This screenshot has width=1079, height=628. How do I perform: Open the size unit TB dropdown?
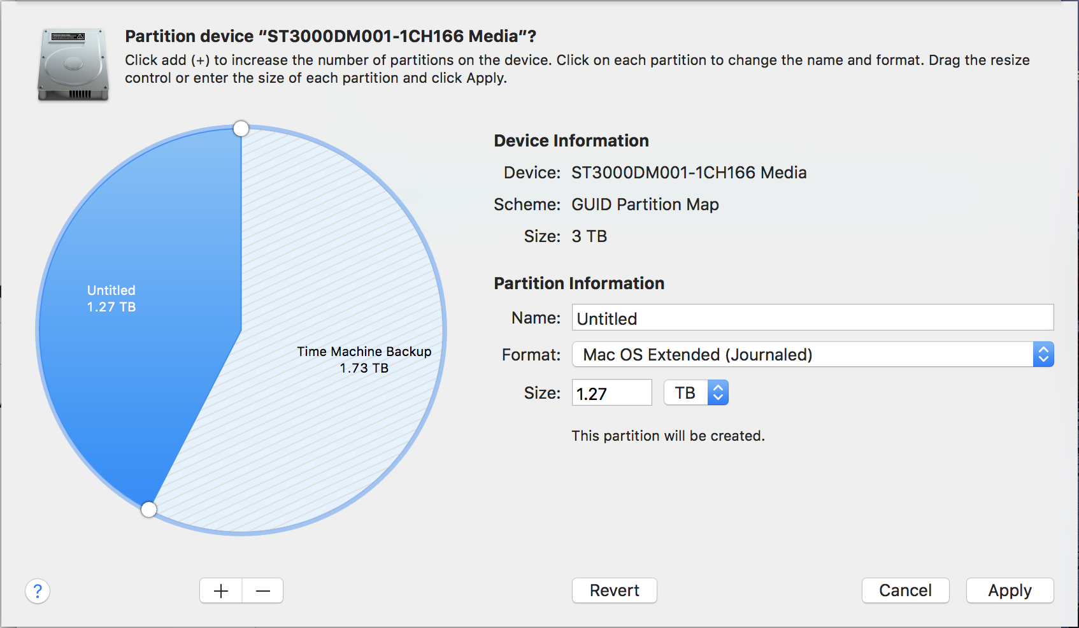coord(696,393)
